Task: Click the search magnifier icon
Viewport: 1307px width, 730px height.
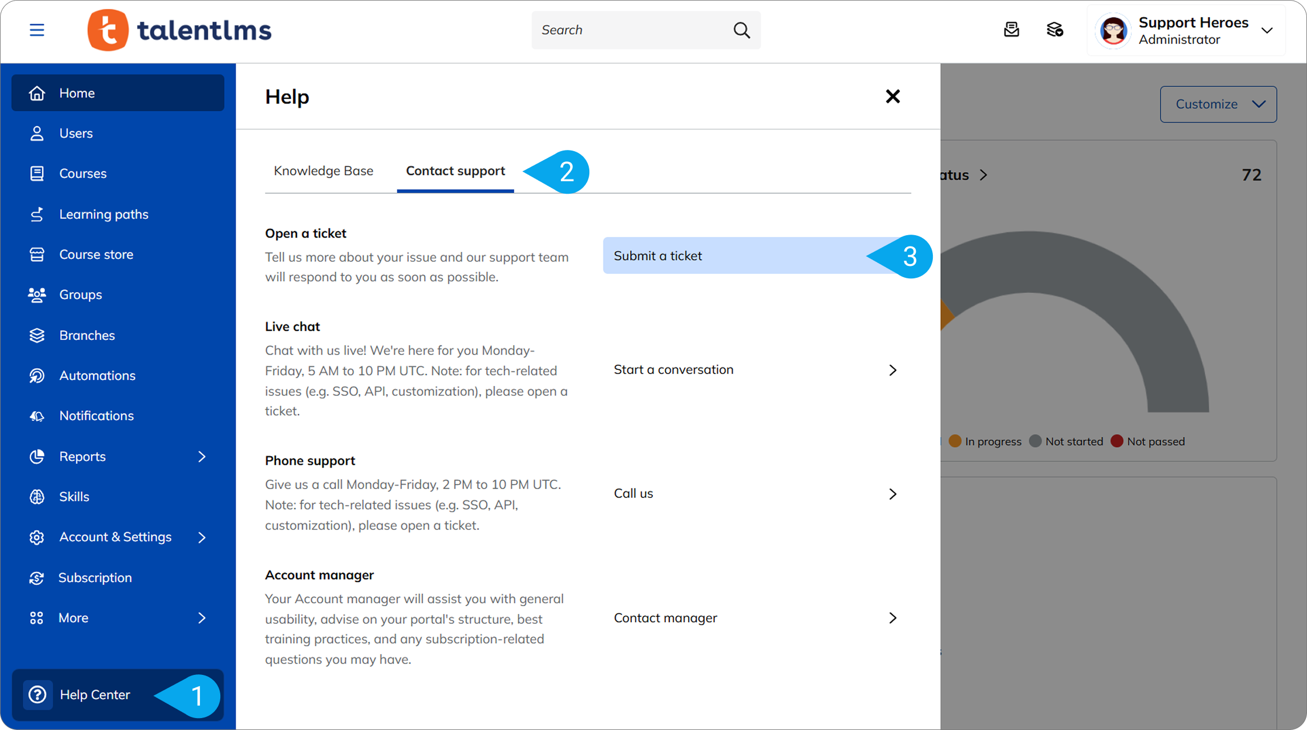Action: click(x=742, y=30)
